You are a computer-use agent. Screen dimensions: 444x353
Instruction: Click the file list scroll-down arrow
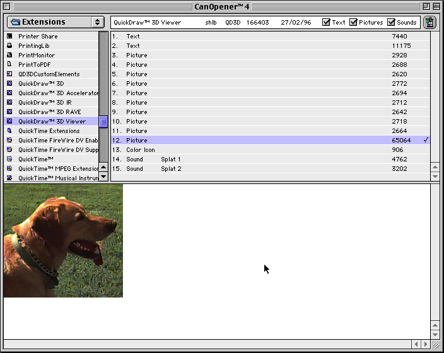(103, 176)
